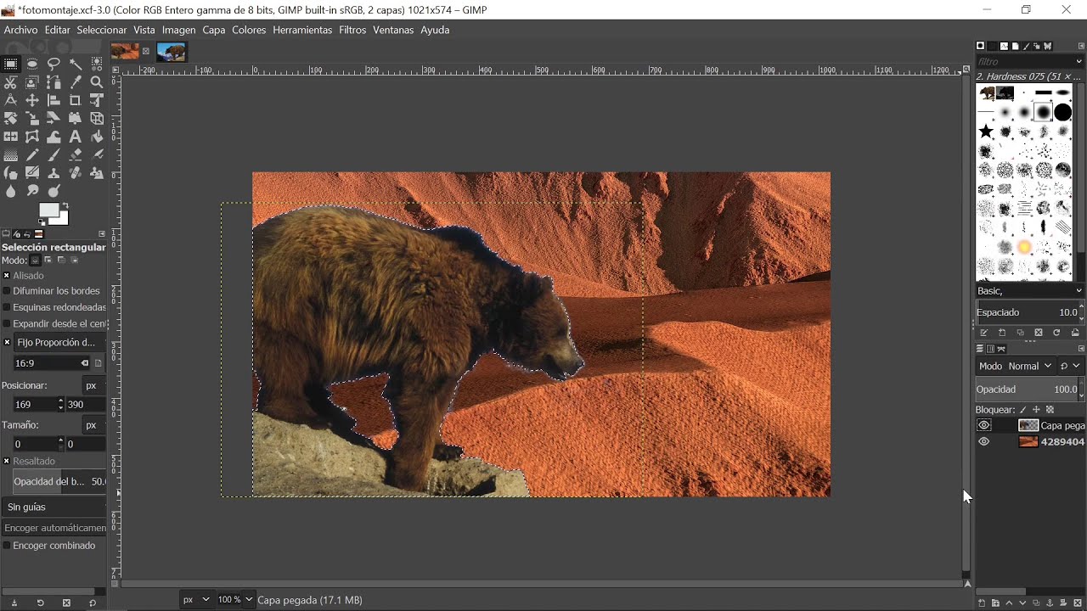Select the Pencil tool
The width and height of the screenshot is (1087, 611).
click(32, 155)
